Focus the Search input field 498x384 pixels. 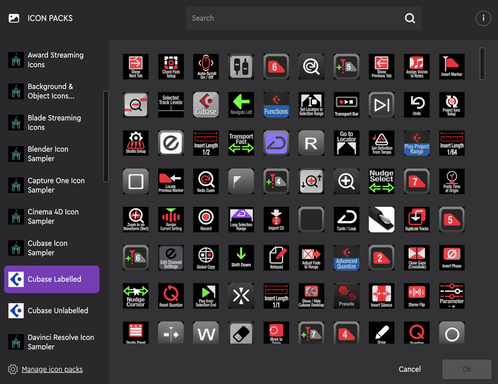(304, 18)
